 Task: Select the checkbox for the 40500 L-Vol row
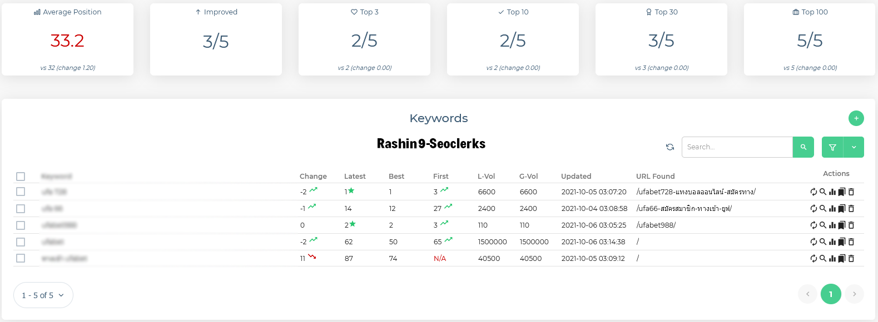[x=21, y=258]
